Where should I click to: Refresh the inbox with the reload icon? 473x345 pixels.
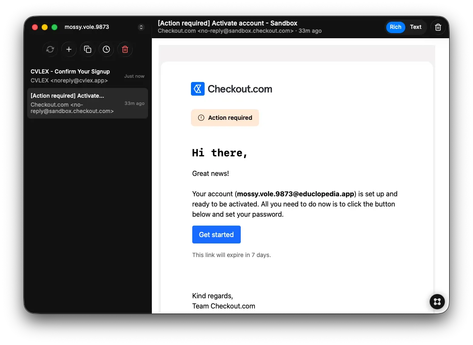click(50, 49)
